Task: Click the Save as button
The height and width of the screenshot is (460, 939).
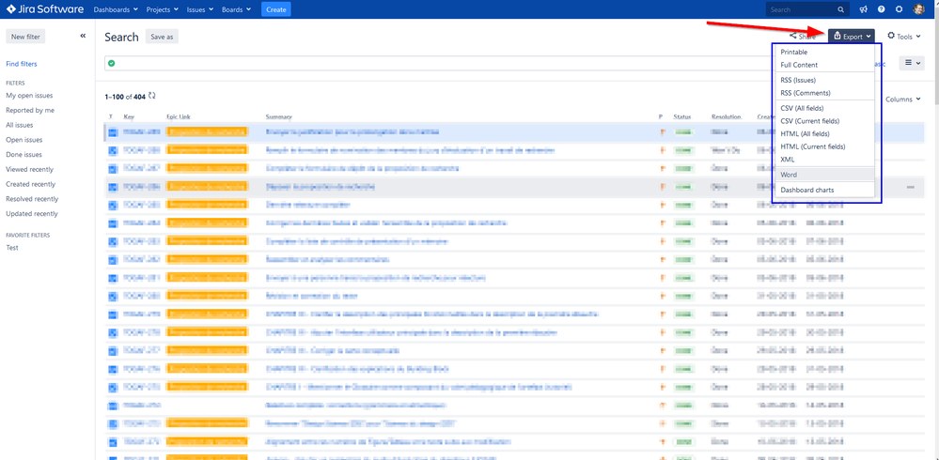Action: click(162, 37)
